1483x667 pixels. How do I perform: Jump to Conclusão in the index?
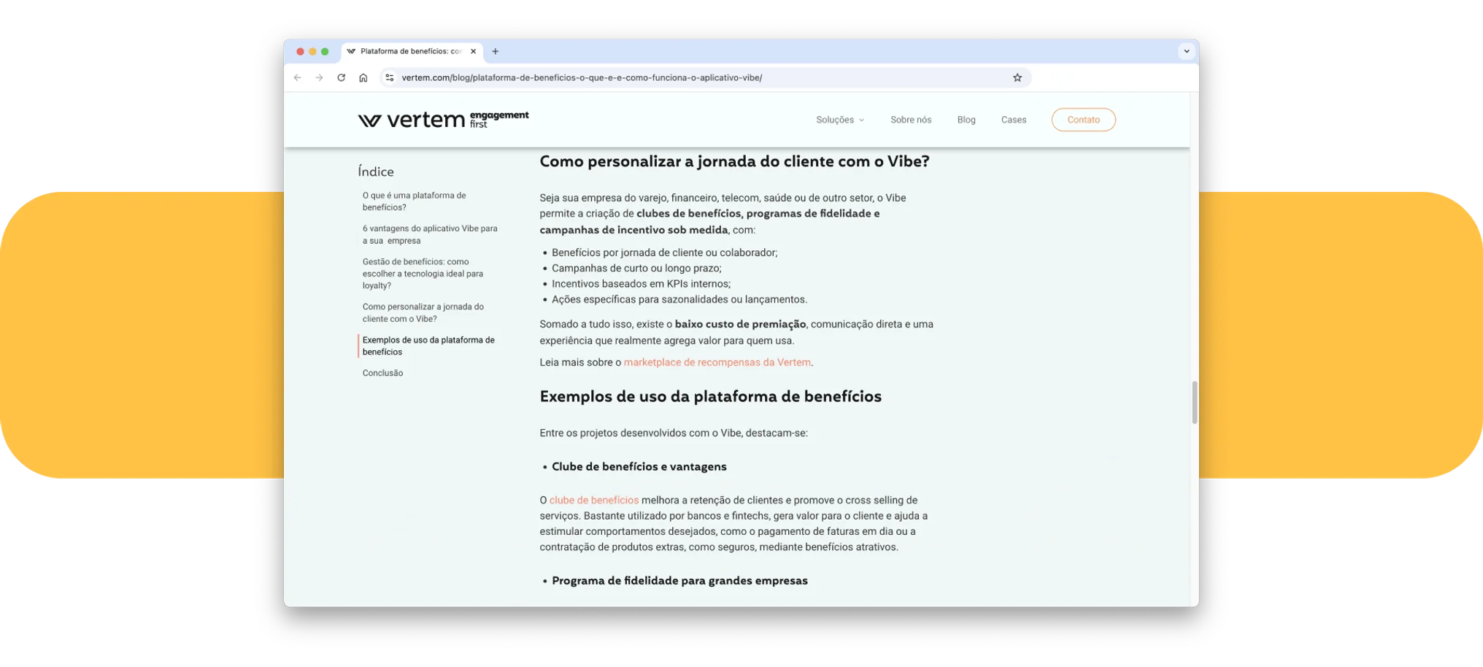[x=382, y=373]
